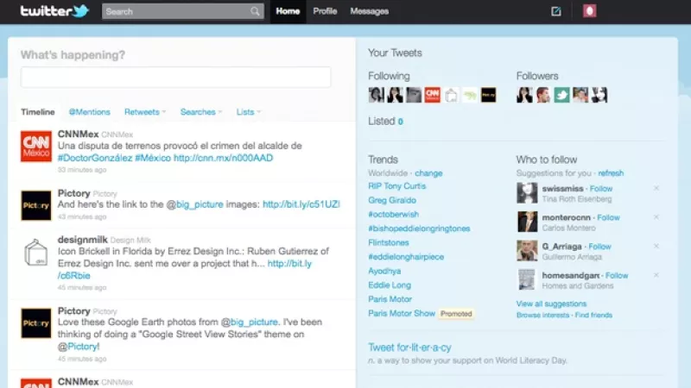Click the #México hashtag
The height and width of the screenshot is (388, 691).
153,158
